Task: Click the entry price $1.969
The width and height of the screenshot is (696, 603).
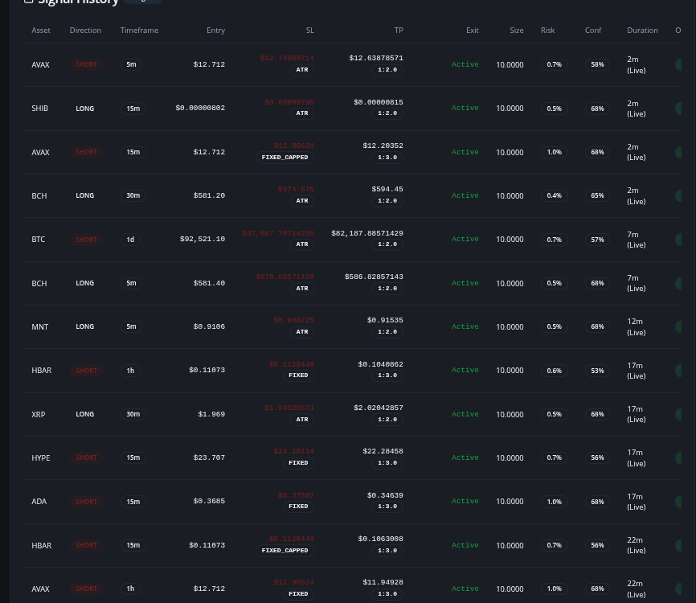Action: [211, 414]
